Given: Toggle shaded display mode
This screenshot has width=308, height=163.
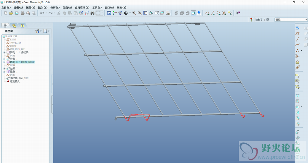Looking at the screenshot, I should (x=193, y=13).
